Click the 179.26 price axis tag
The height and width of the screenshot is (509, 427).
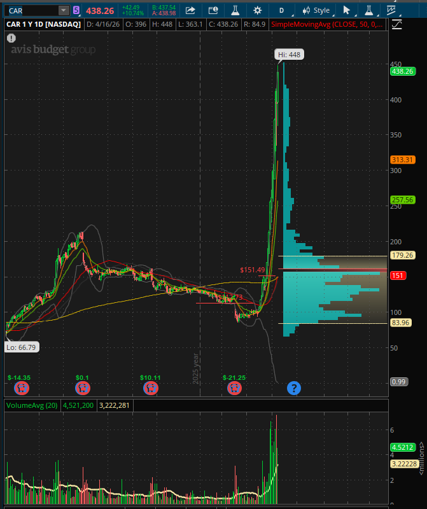[x=403, y=255]
